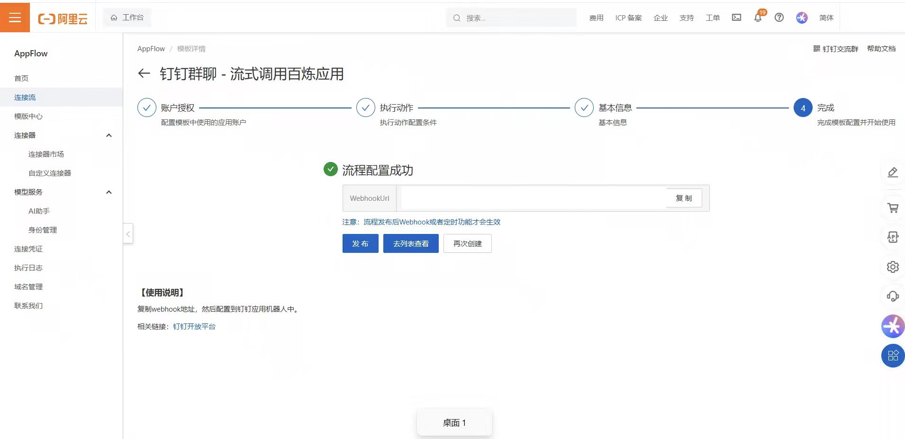The width and height of the screenshot is (905, 439).
Task: Open the 帮助文档 link
Action: pyautogui.click(x=881, y=49)
